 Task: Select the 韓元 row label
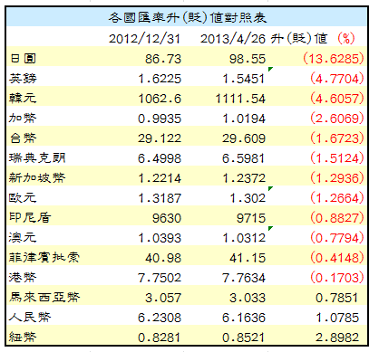[x=23, y=99]
